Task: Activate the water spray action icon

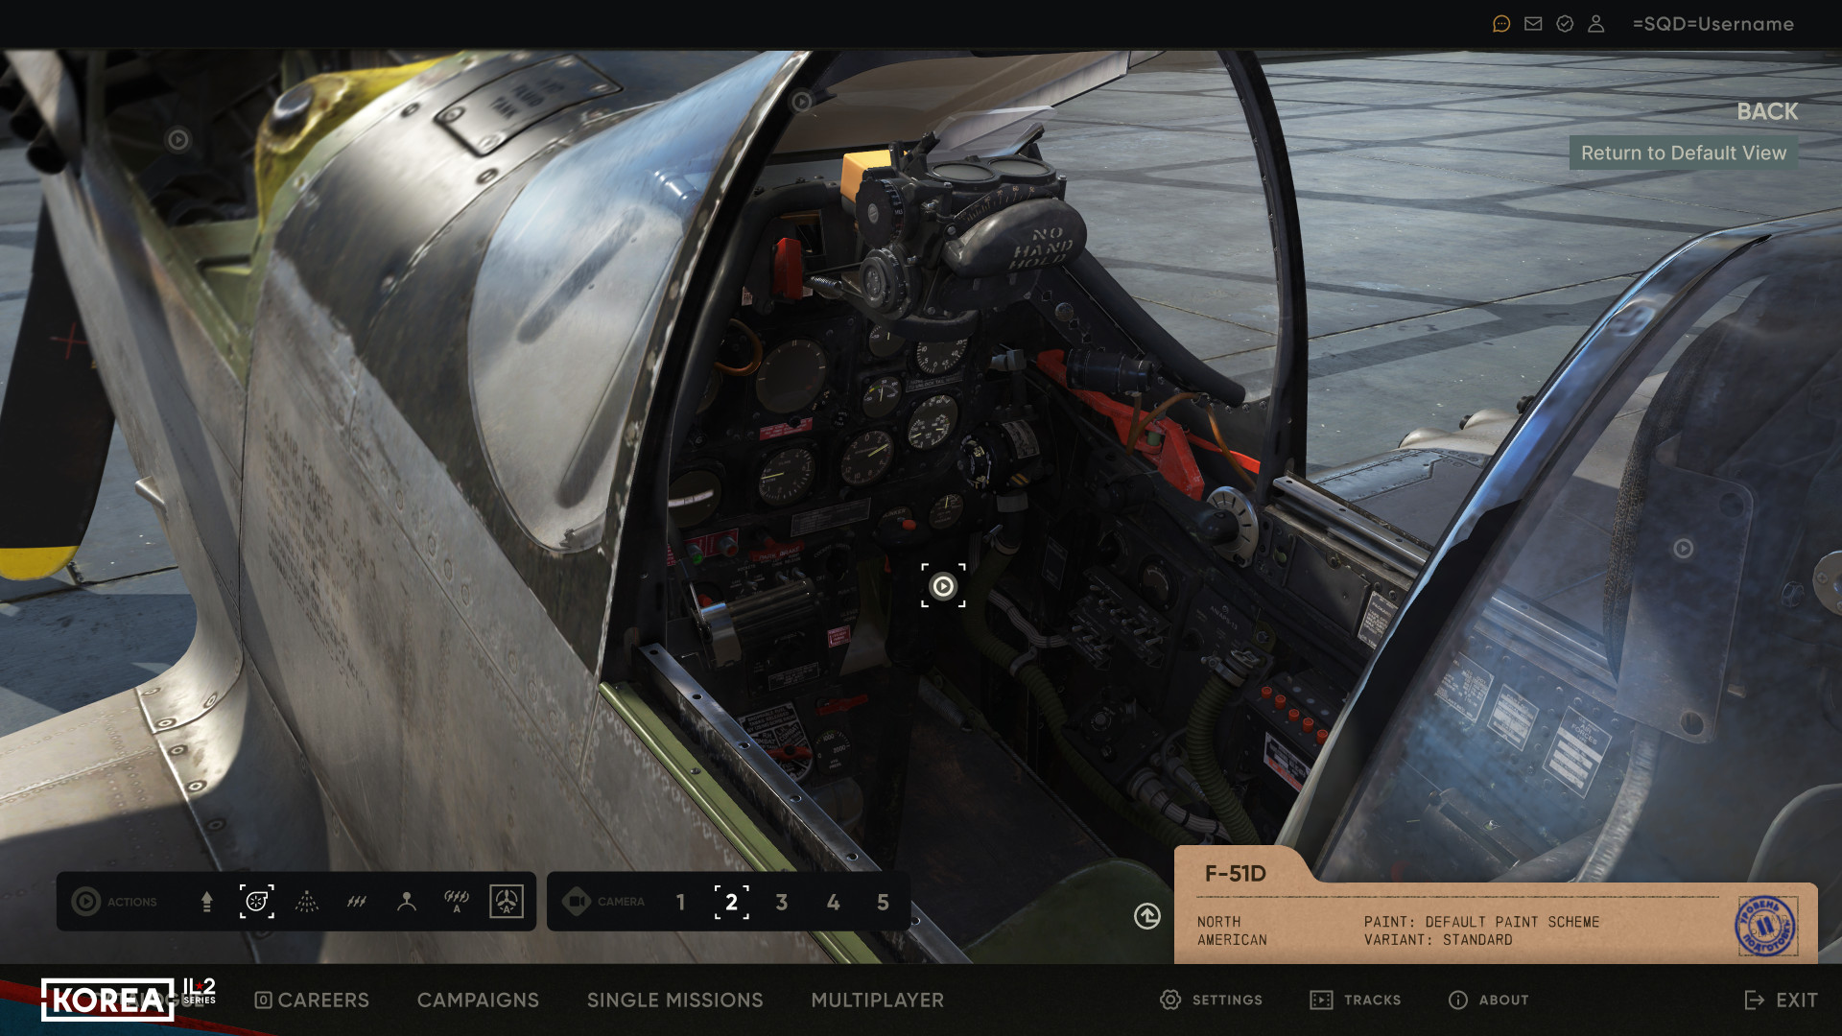Action: 309,902
